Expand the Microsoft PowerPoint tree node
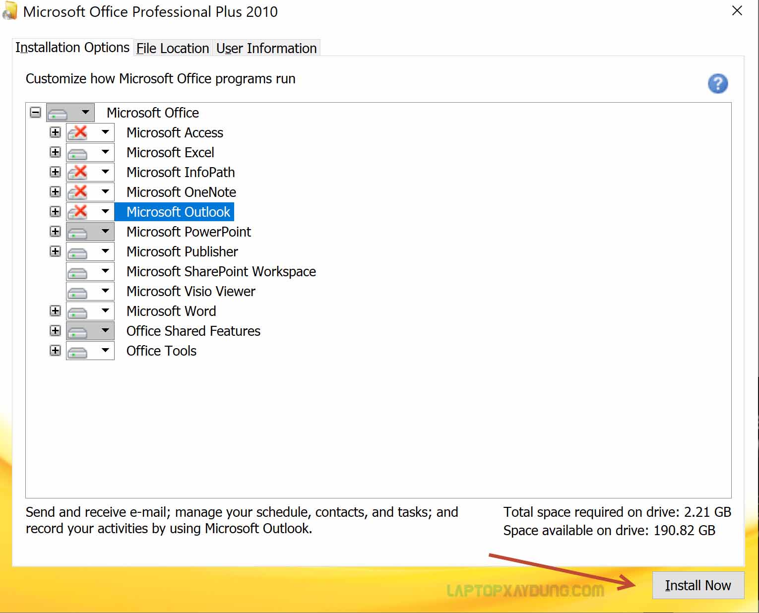 pos(55,232)
